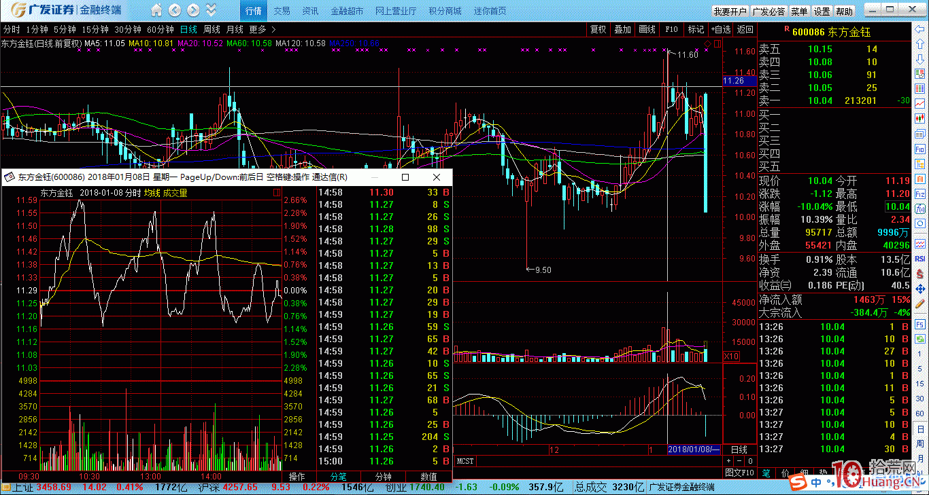The height and width of the screenshot is (495, 929).
Task: Navigate back with the left arrow button
Action: pyautogui.click(x=175, y=10)
